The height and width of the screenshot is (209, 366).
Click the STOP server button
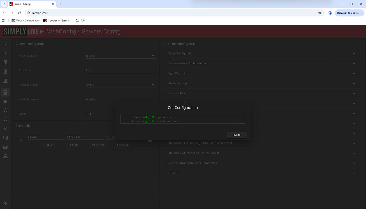click(x=74, y=145)
